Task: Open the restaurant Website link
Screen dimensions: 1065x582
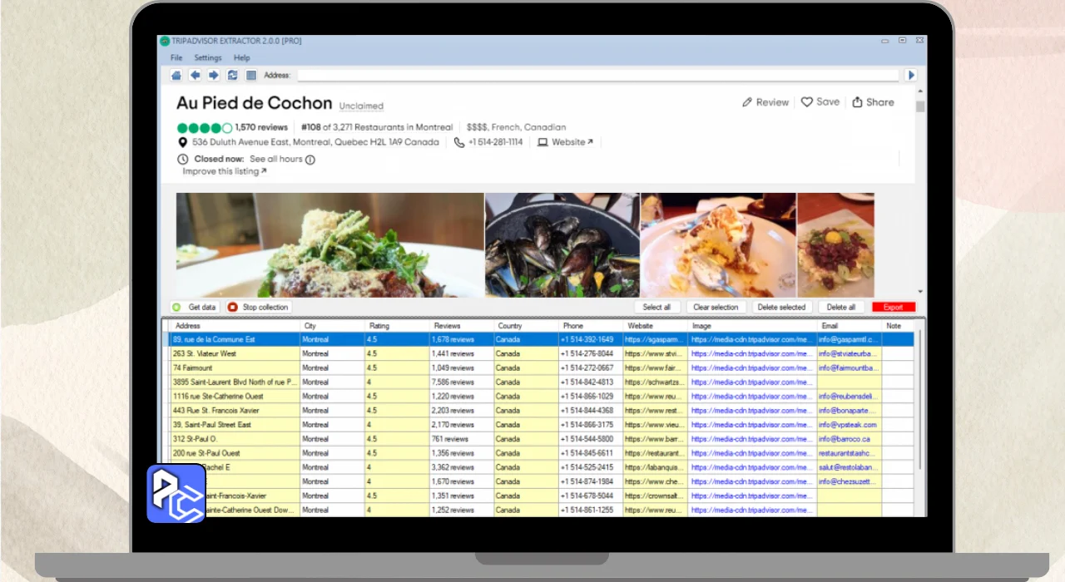Action: point(565,142)
